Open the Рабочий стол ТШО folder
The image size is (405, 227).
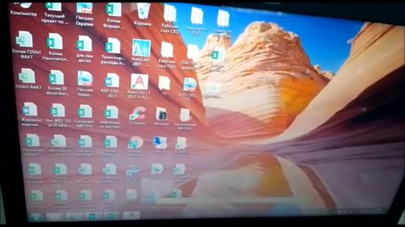click(167, 55)
